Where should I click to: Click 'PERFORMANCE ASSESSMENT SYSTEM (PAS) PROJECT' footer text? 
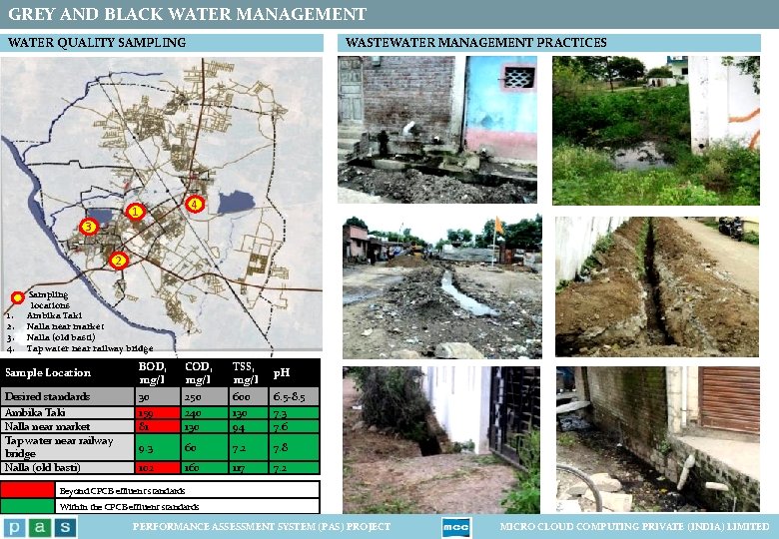tap(262, 527)
